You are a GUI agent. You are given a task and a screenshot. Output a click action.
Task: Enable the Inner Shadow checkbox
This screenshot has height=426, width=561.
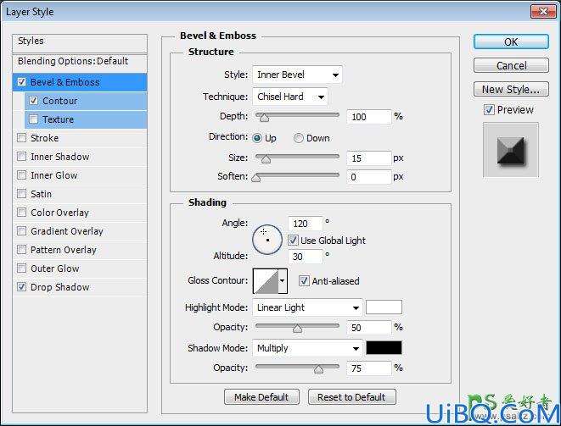[x=21, y=157]
